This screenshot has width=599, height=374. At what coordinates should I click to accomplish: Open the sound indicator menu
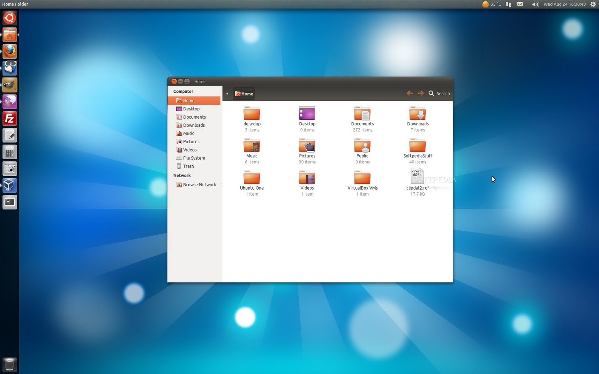[x=535, y=4]
